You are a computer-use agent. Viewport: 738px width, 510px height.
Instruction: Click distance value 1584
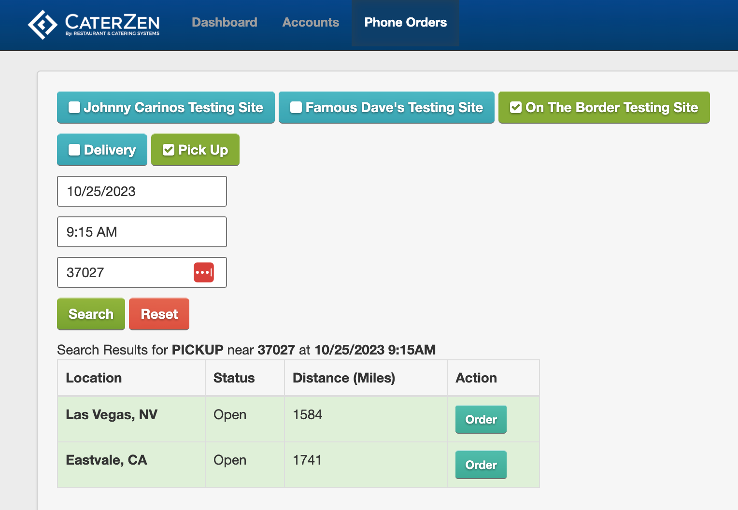(308, 414)
